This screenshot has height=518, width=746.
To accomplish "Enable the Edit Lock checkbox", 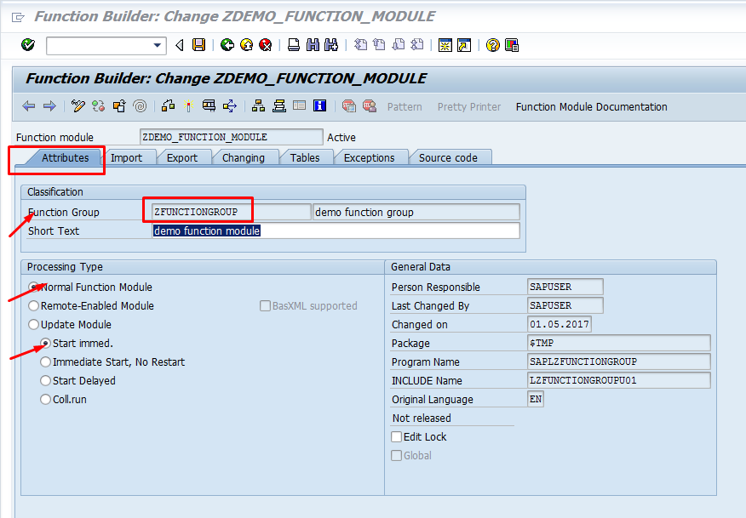I will [396, 436].
